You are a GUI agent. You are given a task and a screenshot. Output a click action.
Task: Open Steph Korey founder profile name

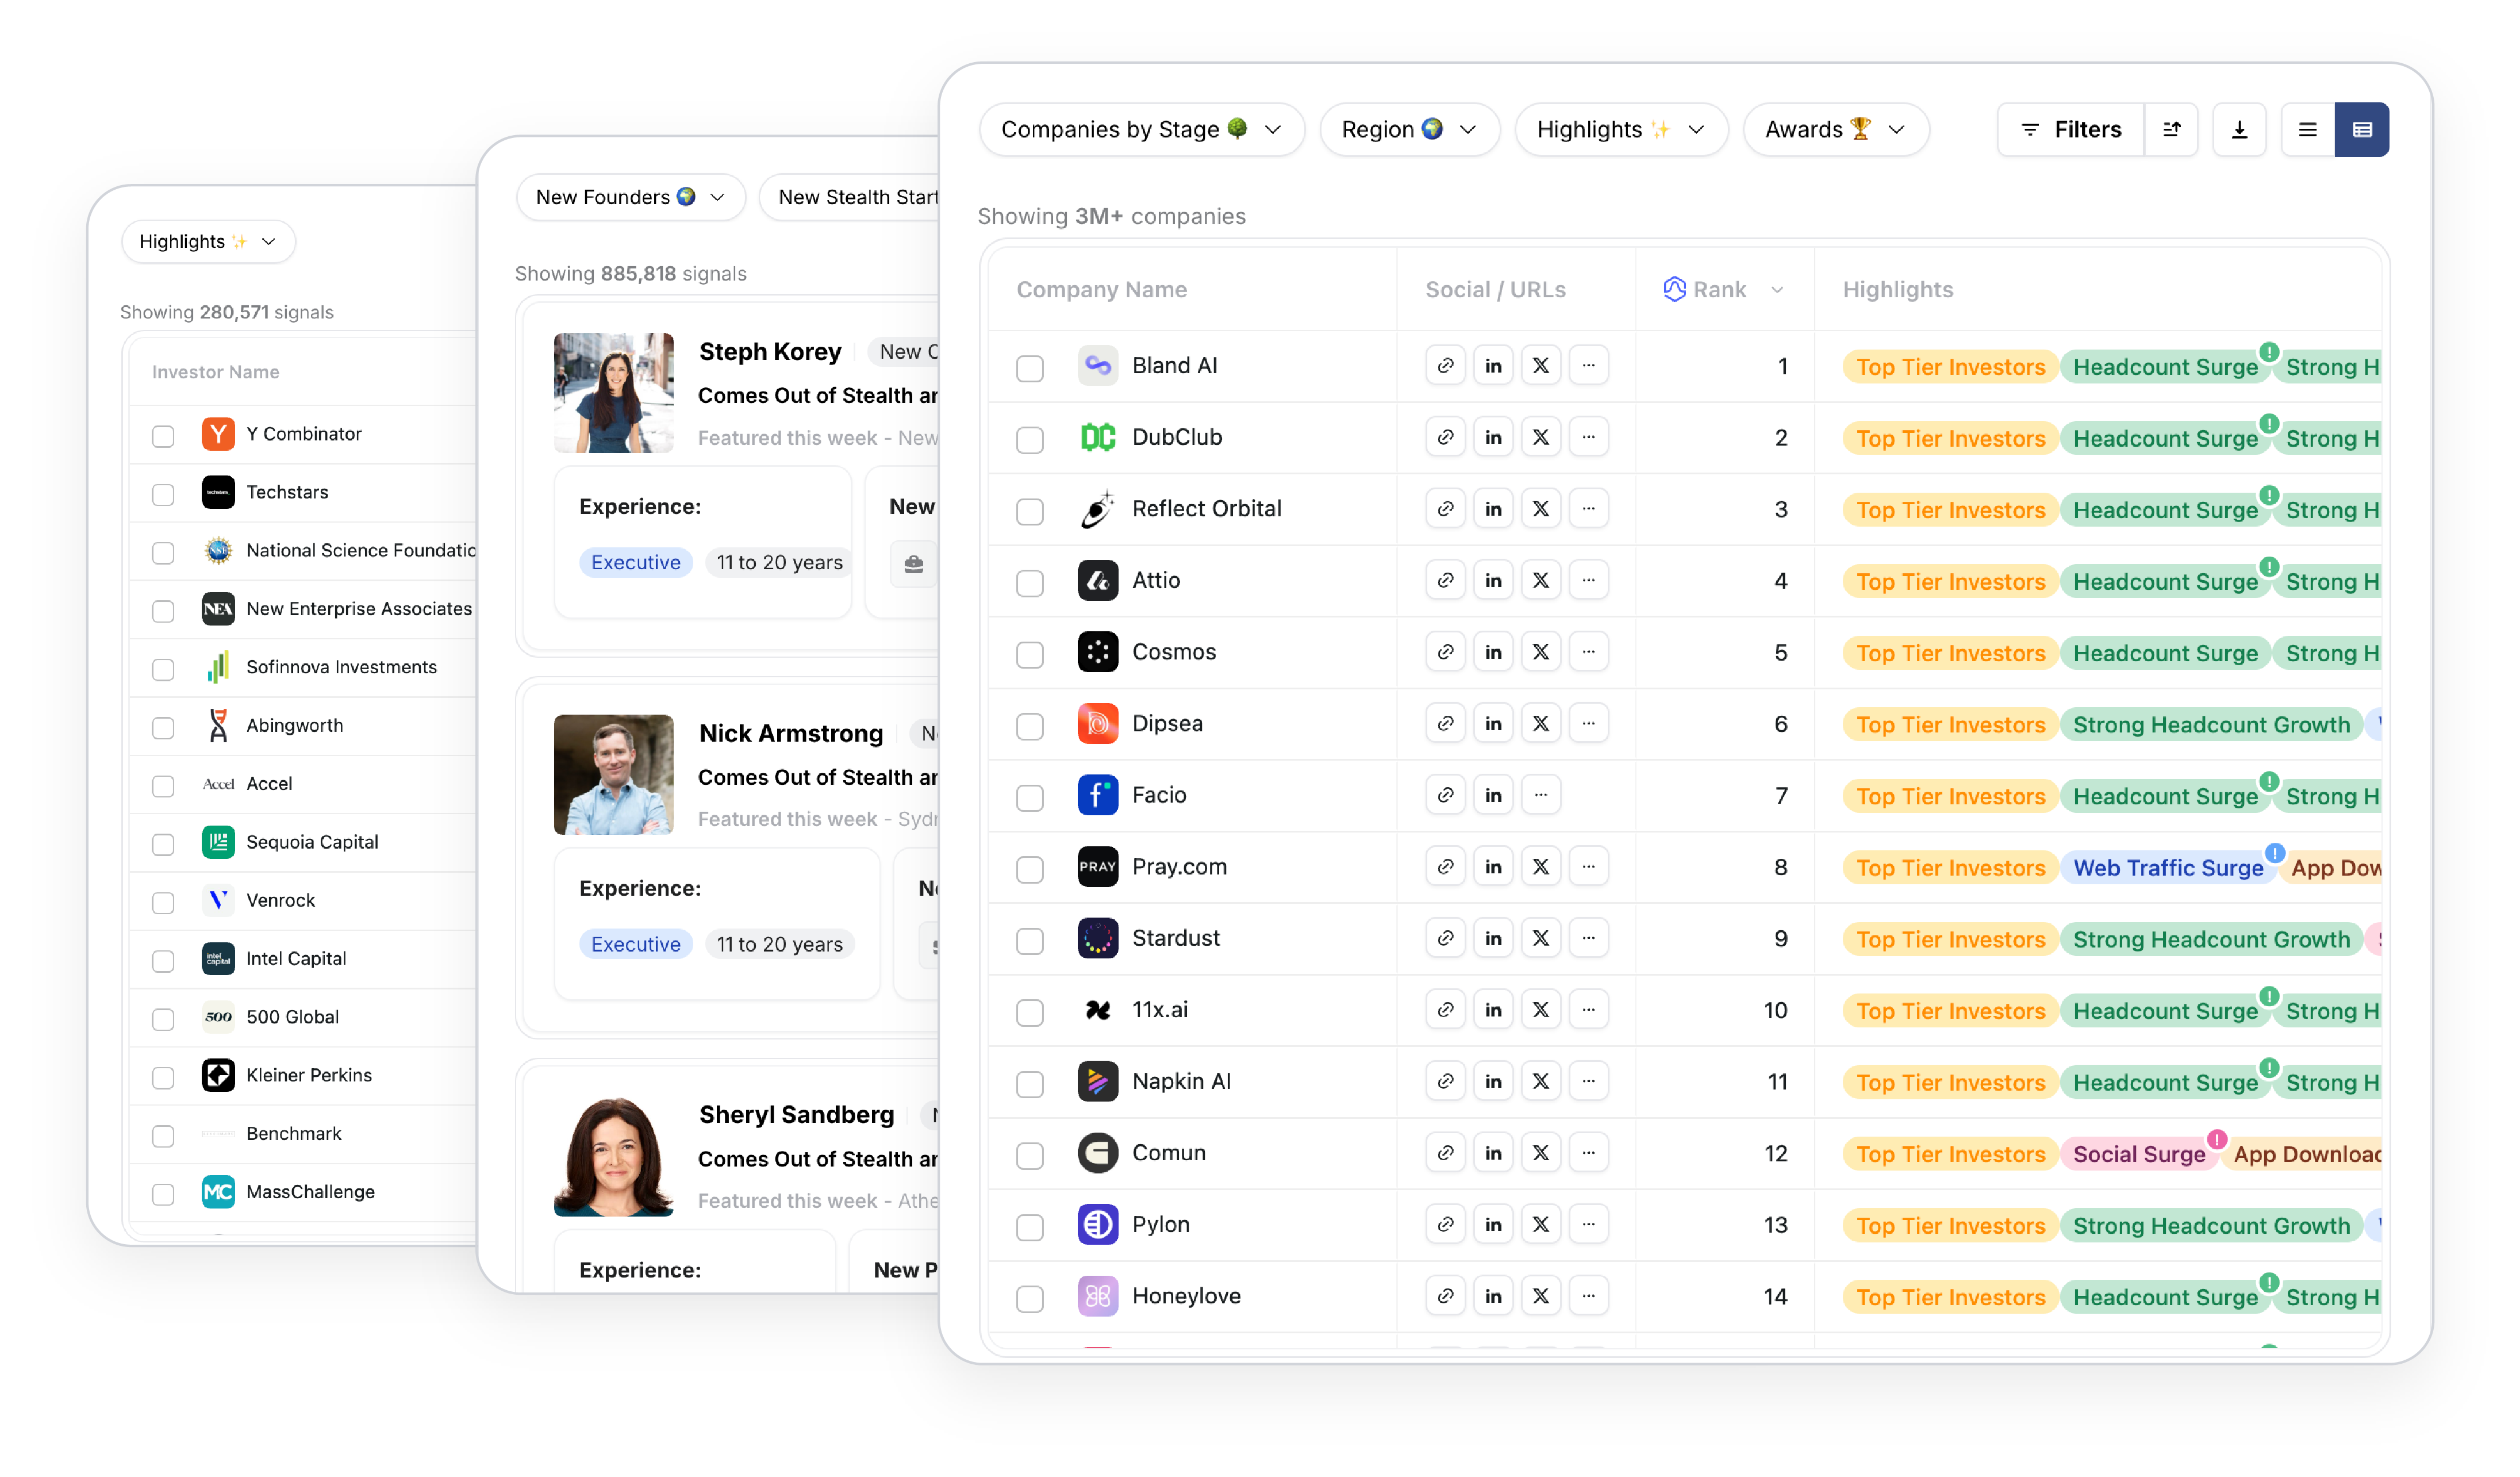tap(770, 352)
